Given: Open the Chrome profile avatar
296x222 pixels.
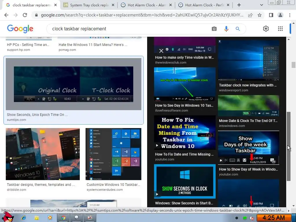Looking at the screenshot, I should (280, 15).
